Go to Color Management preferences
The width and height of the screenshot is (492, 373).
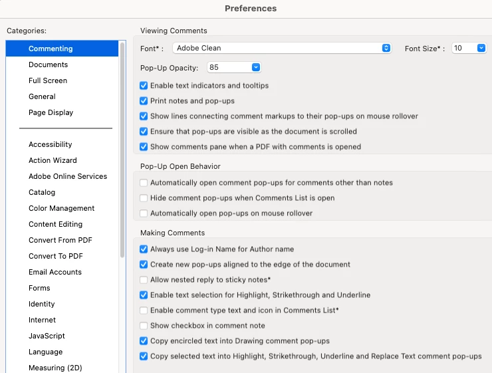(x=61, y=208)
